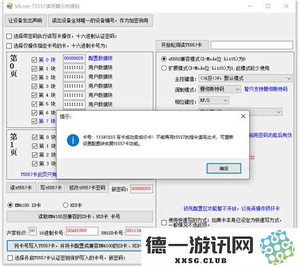Toggle 选择开启T5557卡认证密钥保护 checkbox
The width and height of the screenshot is (299, 267).
10,258
